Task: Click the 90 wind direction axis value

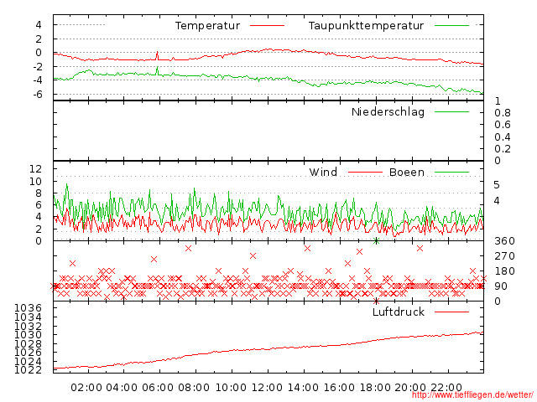Action: pyautogui.click(x=501, y=286)
